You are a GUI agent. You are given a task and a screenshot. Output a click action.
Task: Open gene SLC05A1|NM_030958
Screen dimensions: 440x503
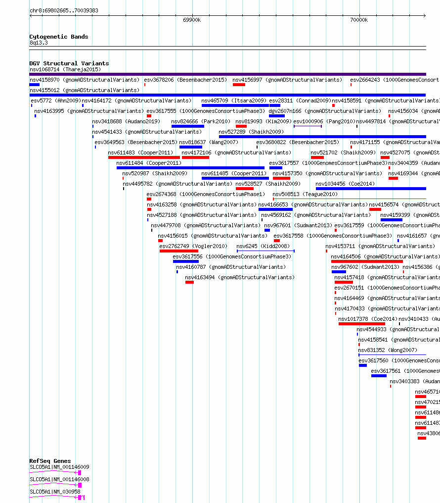[x=55, y=492]
